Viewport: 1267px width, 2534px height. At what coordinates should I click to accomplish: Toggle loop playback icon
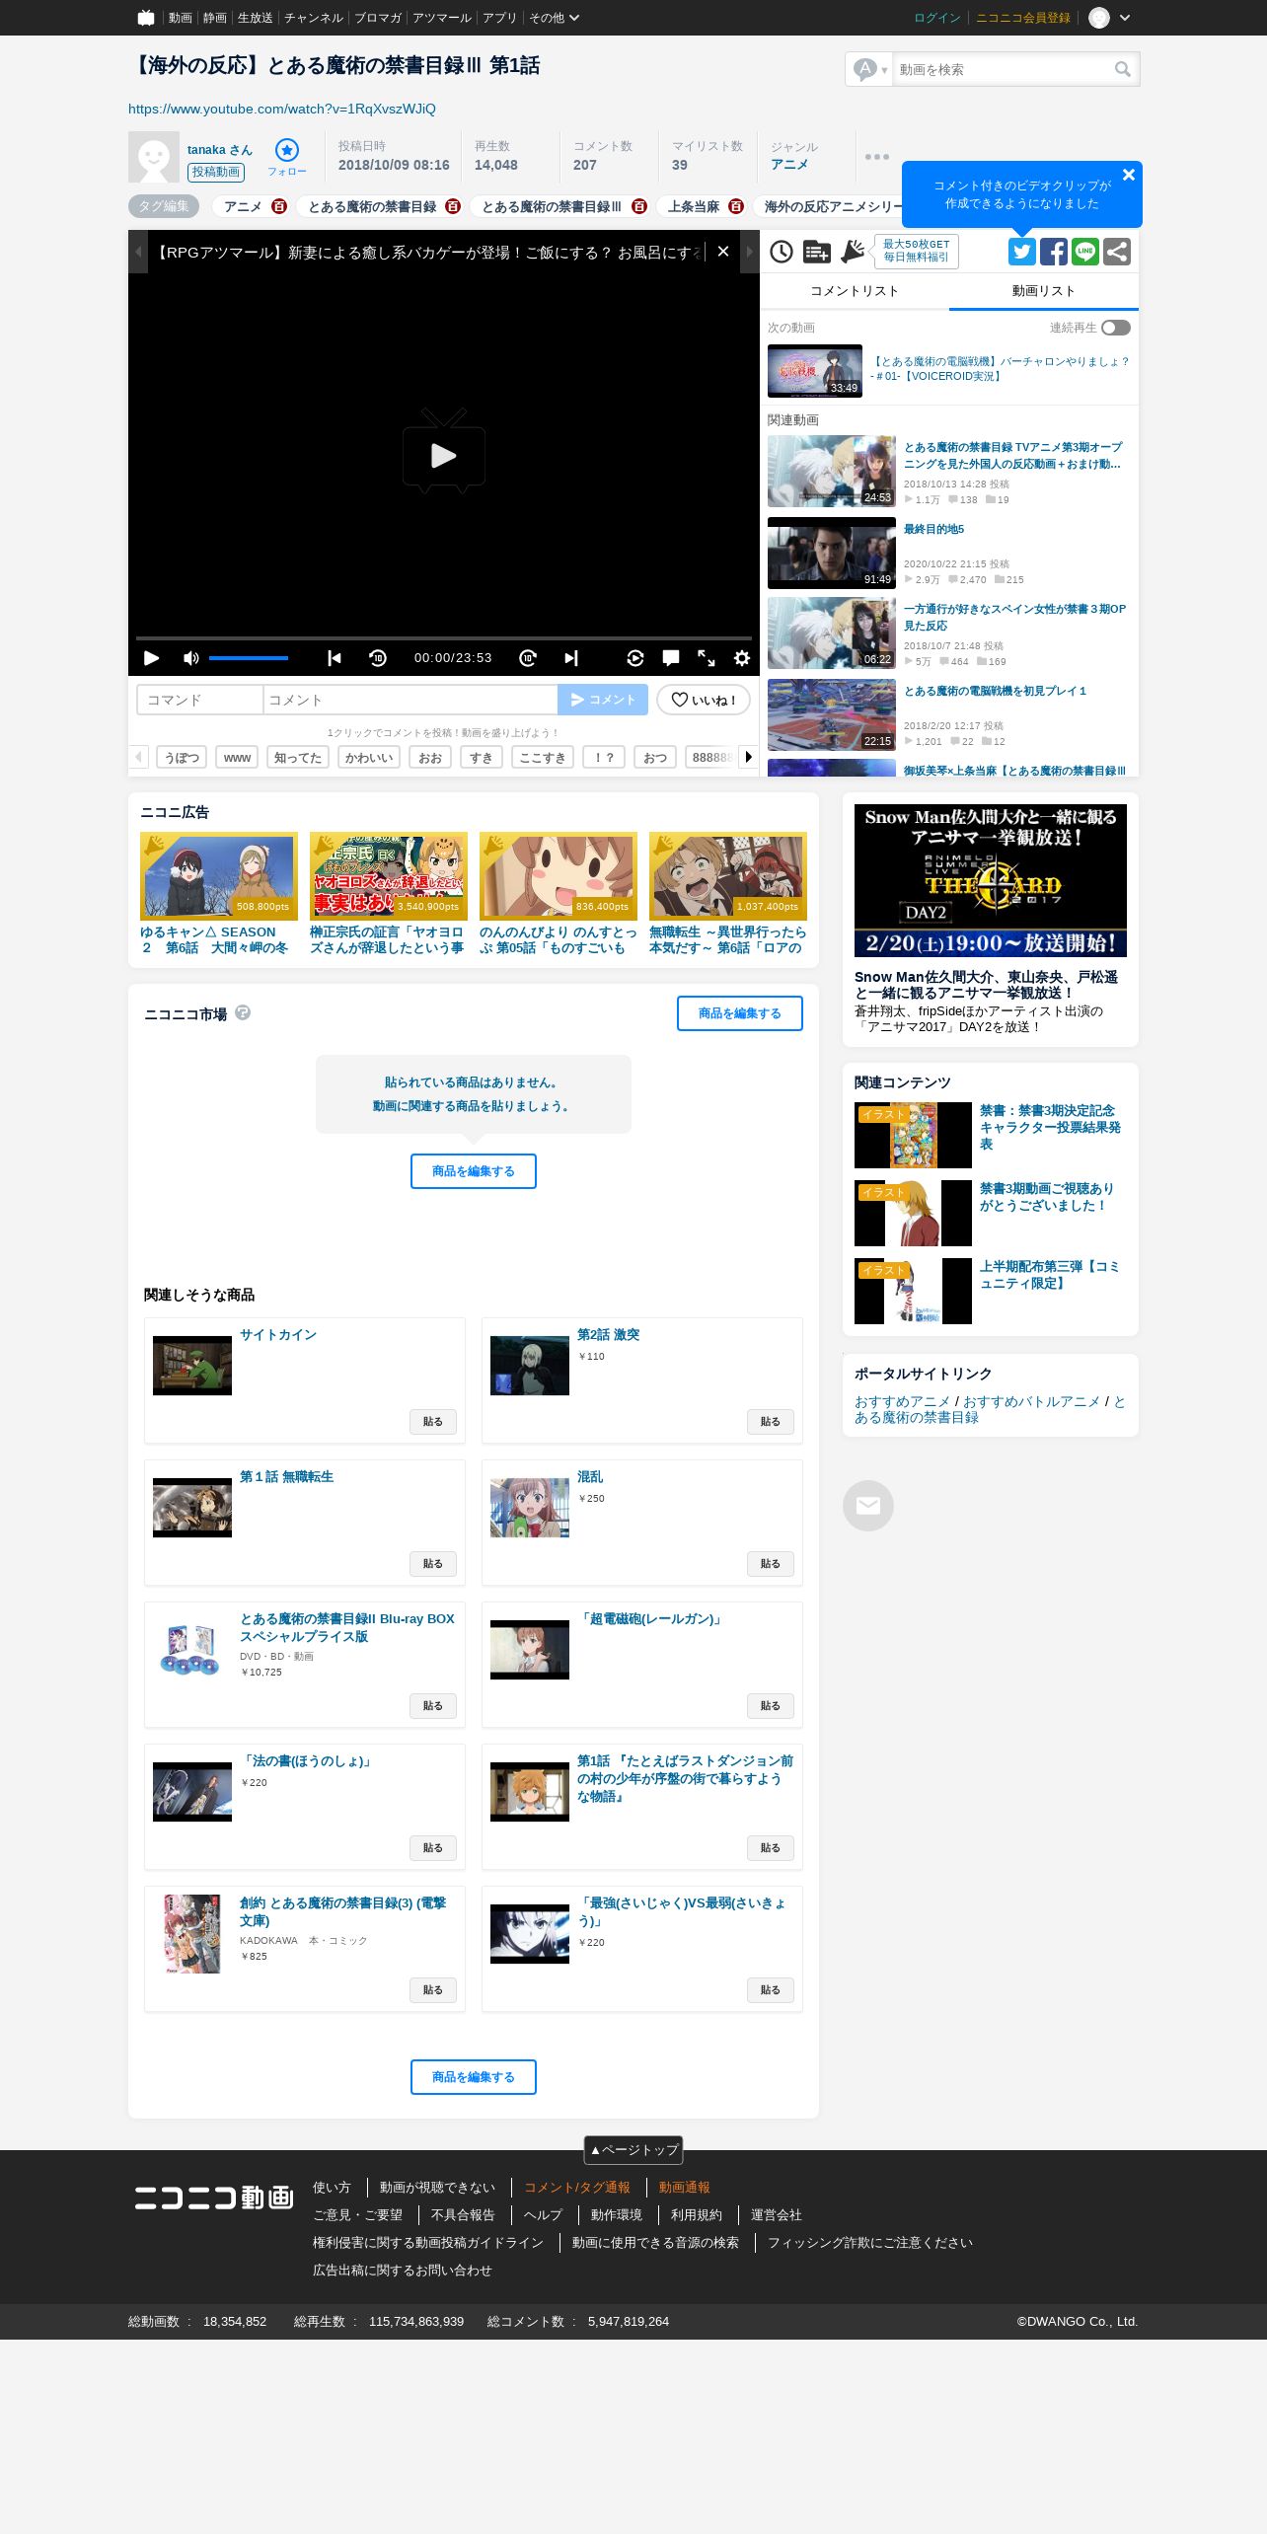point(635,658)
